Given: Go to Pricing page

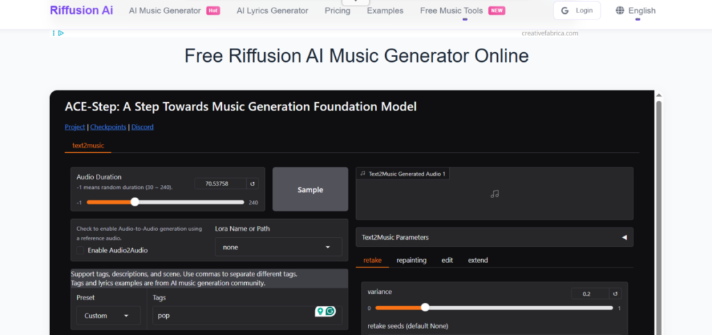Looking at the screenshot, I should click(337, 10).
